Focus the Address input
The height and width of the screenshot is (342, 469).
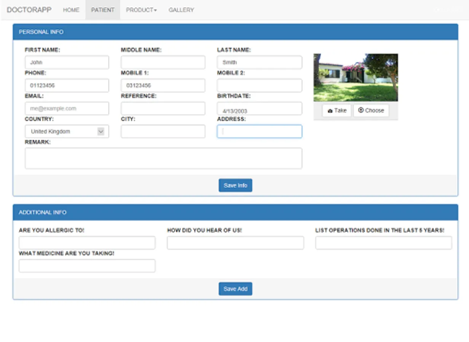click(x=260, y=131)
